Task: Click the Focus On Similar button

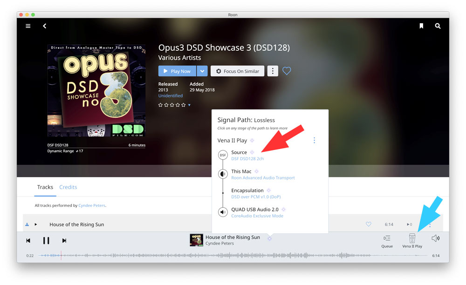Action: click(x=238, y=71)
